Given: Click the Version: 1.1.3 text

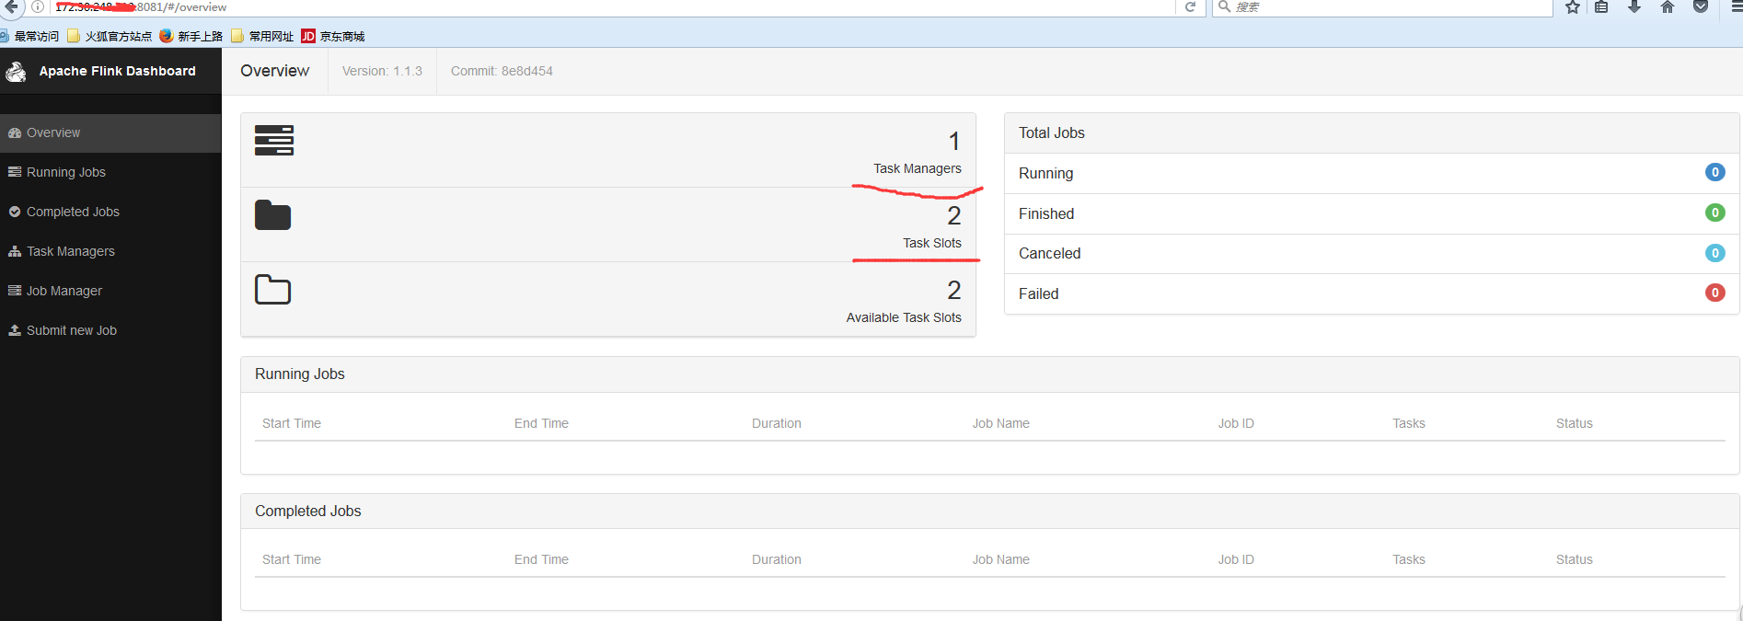Looking at the screenshot, I should pos(382,71).
